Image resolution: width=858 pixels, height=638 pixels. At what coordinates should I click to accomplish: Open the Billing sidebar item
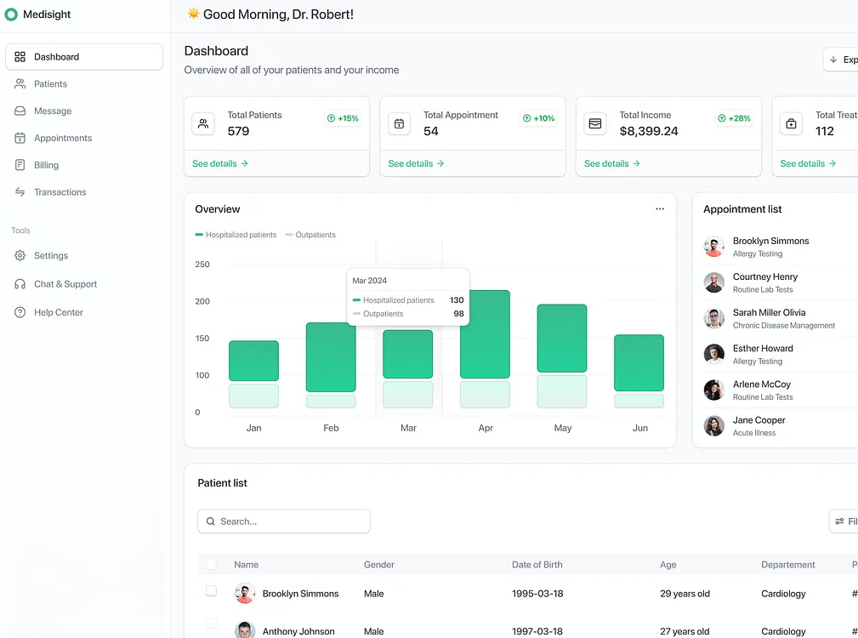[46, 165]
